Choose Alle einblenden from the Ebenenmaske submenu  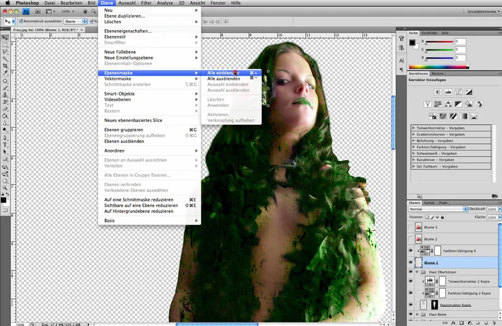(222, 72)
